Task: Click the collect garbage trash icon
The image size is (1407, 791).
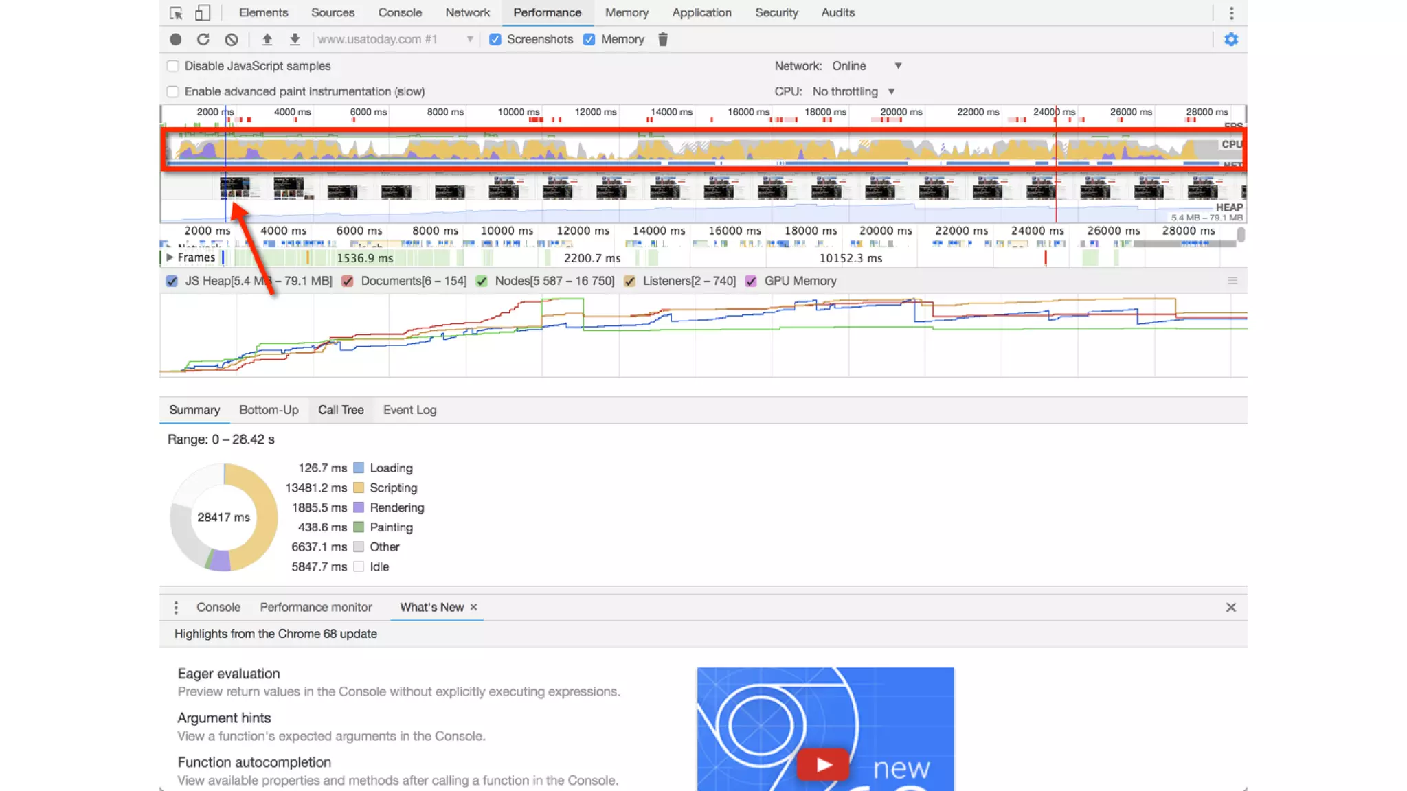Action: point(663,40)
